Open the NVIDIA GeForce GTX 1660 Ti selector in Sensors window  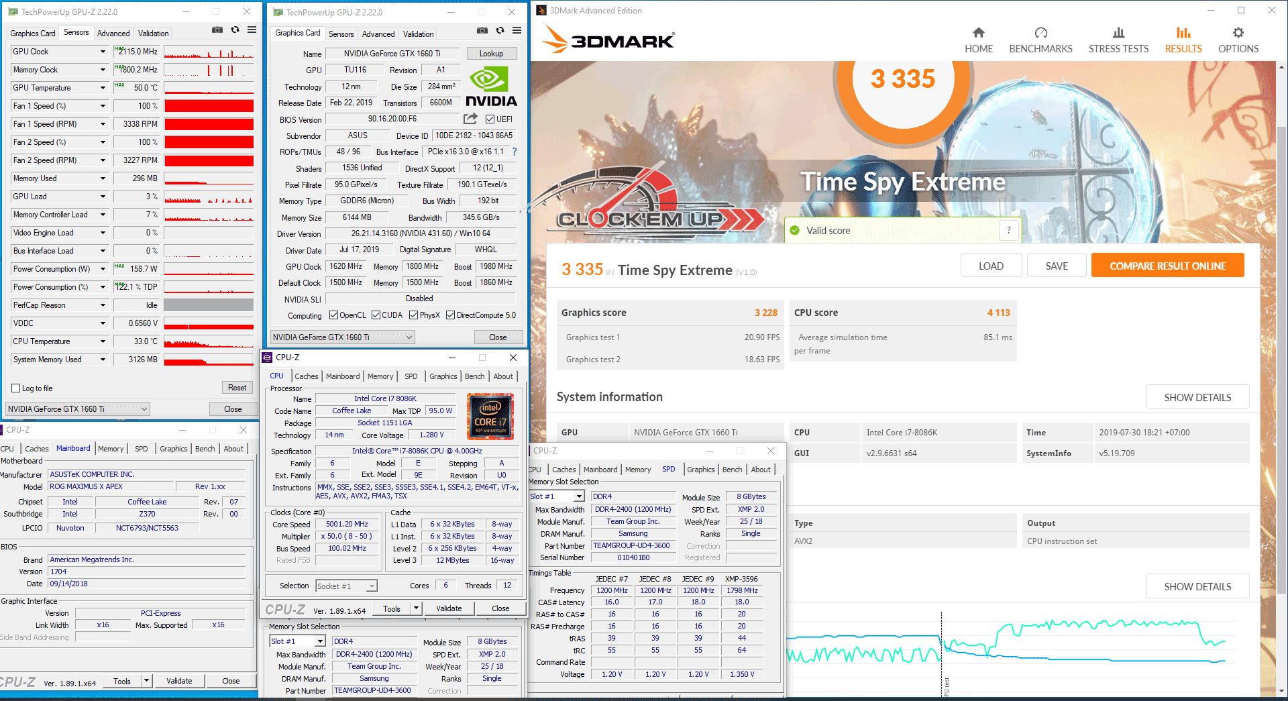point(77,409)
